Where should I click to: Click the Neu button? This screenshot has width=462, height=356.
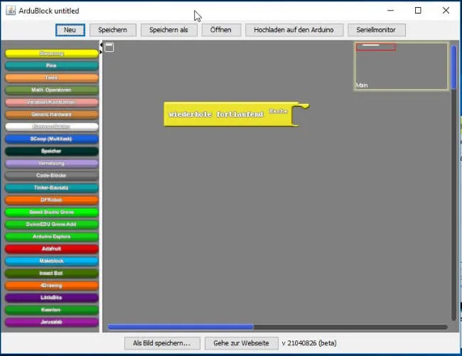(70, 30)
